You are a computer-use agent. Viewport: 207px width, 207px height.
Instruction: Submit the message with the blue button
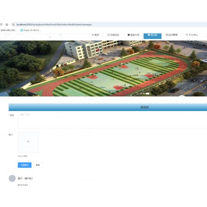click(x=24, y=165)
